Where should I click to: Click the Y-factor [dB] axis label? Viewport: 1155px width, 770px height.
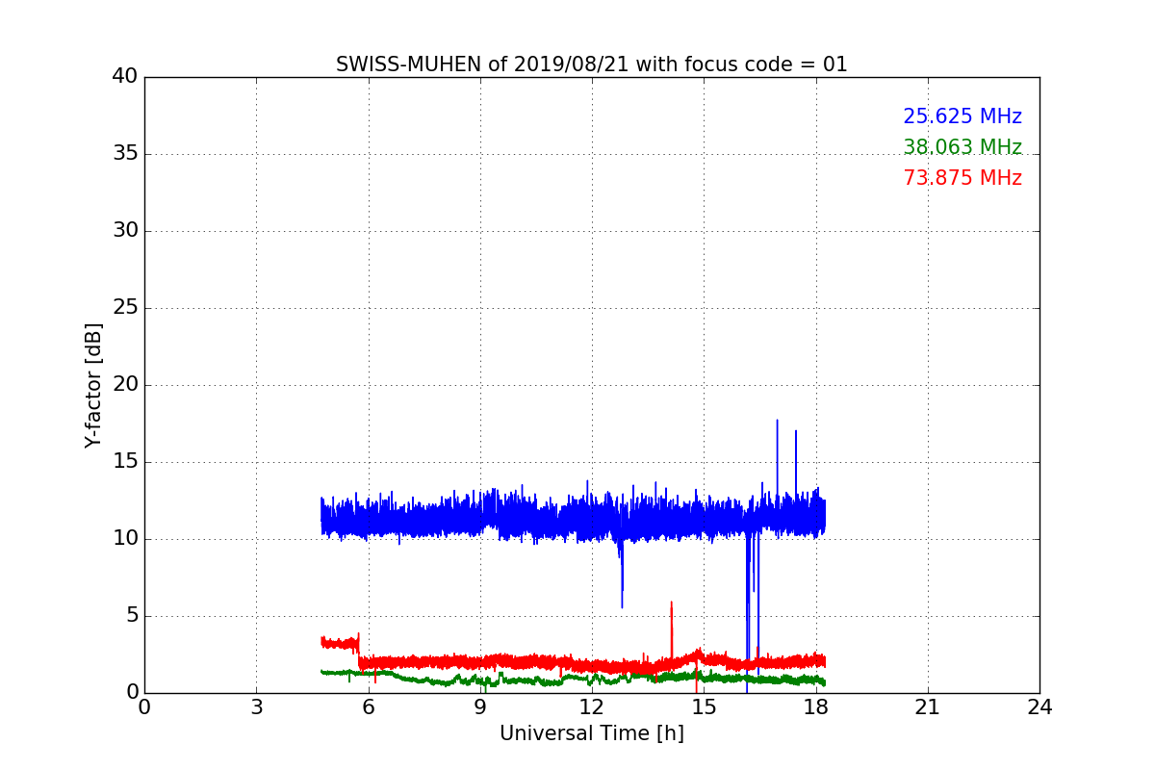pyautogui.click(x=93, y=385)
